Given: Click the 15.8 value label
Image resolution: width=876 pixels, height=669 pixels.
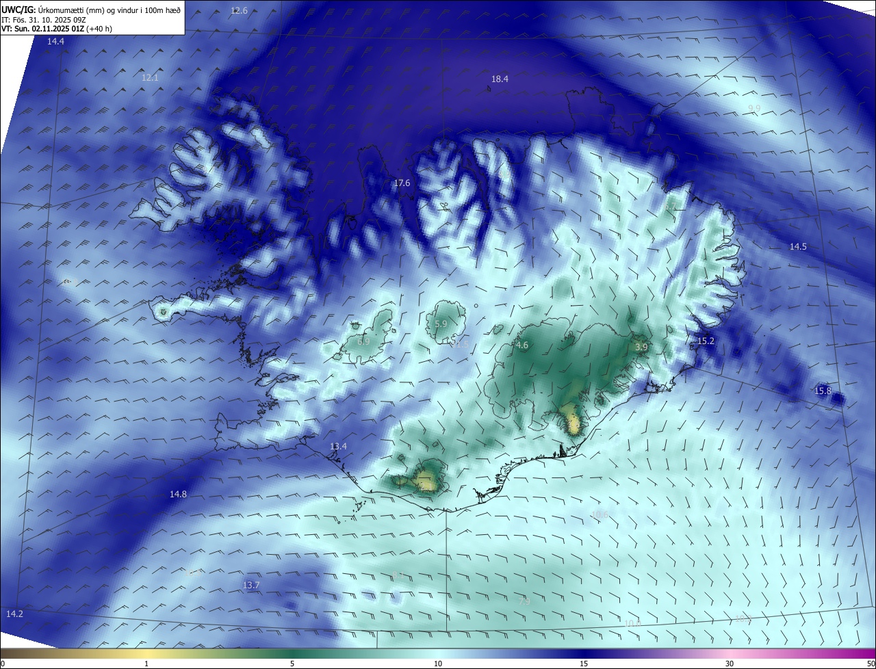Looking at the screenshot, I should (x=823, y=391).
